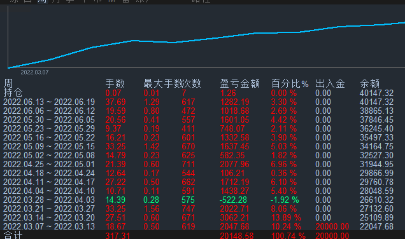Click the 出入金 column header
This screenshot has width=405, height=239.
pyautogui.click(x=330, y=83)
